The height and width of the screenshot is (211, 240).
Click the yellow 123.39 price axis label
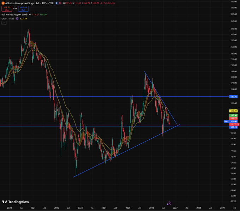[233, 111]
